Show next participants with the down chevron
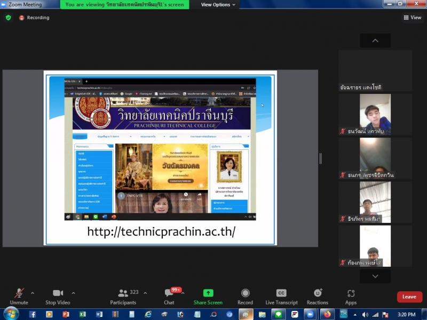This screenshot has width=427, height=320. point(375,276)
